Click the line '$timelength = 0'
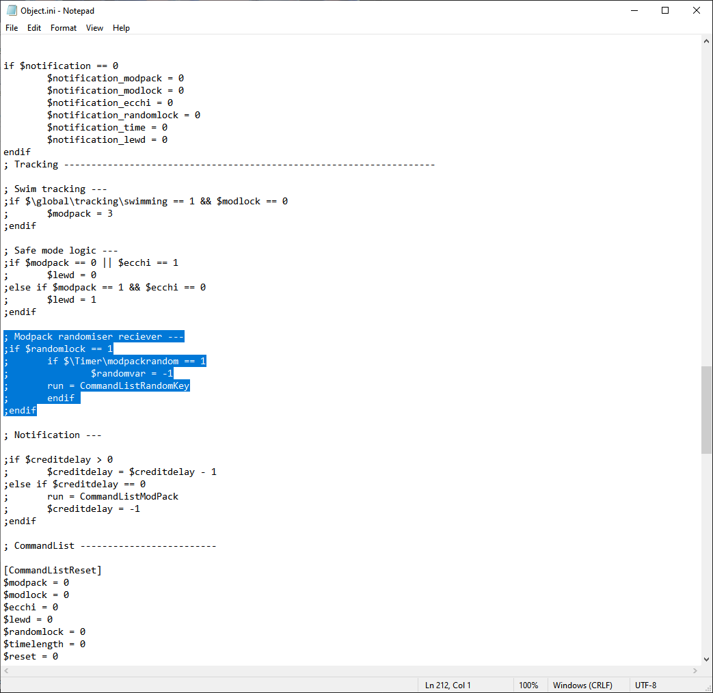713x693 pixels. click(44, 644)
